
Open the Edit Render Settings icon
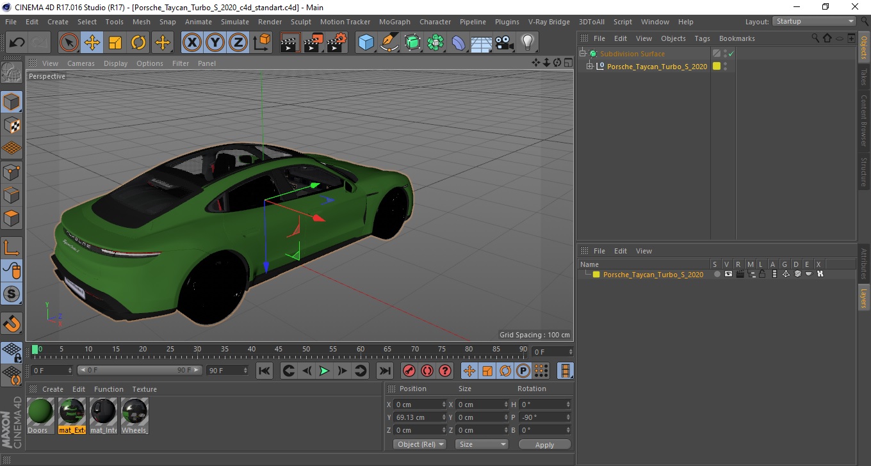click(337, 43)
